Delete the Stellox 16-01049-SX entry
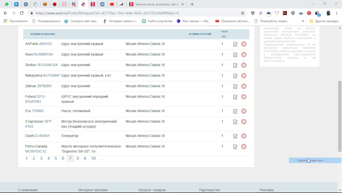 244,65
